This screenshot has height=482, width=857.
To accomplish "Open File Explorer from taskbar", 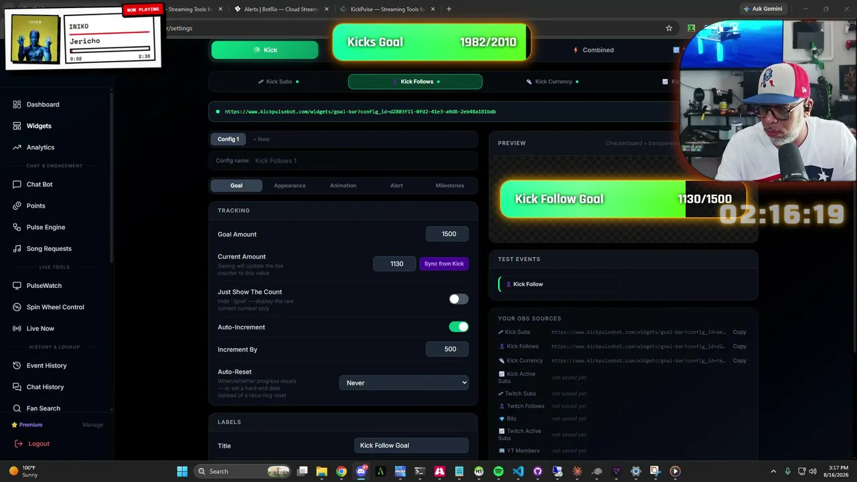I will pyautogui.click(x=322, y=471).
